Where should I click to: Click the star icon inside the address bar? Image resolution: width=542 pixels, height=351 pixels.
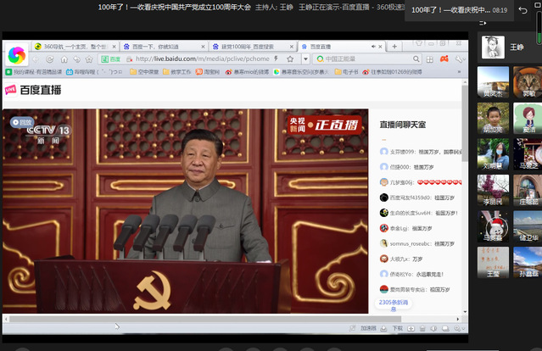pyautogui.click(x=290, y=59)
